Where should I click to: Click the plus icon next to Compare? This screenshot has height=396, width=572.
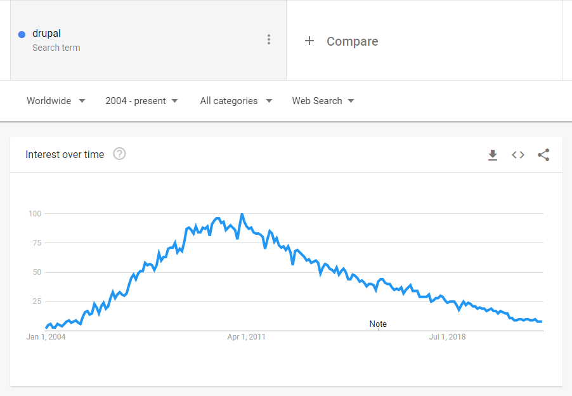coord(309,41)
